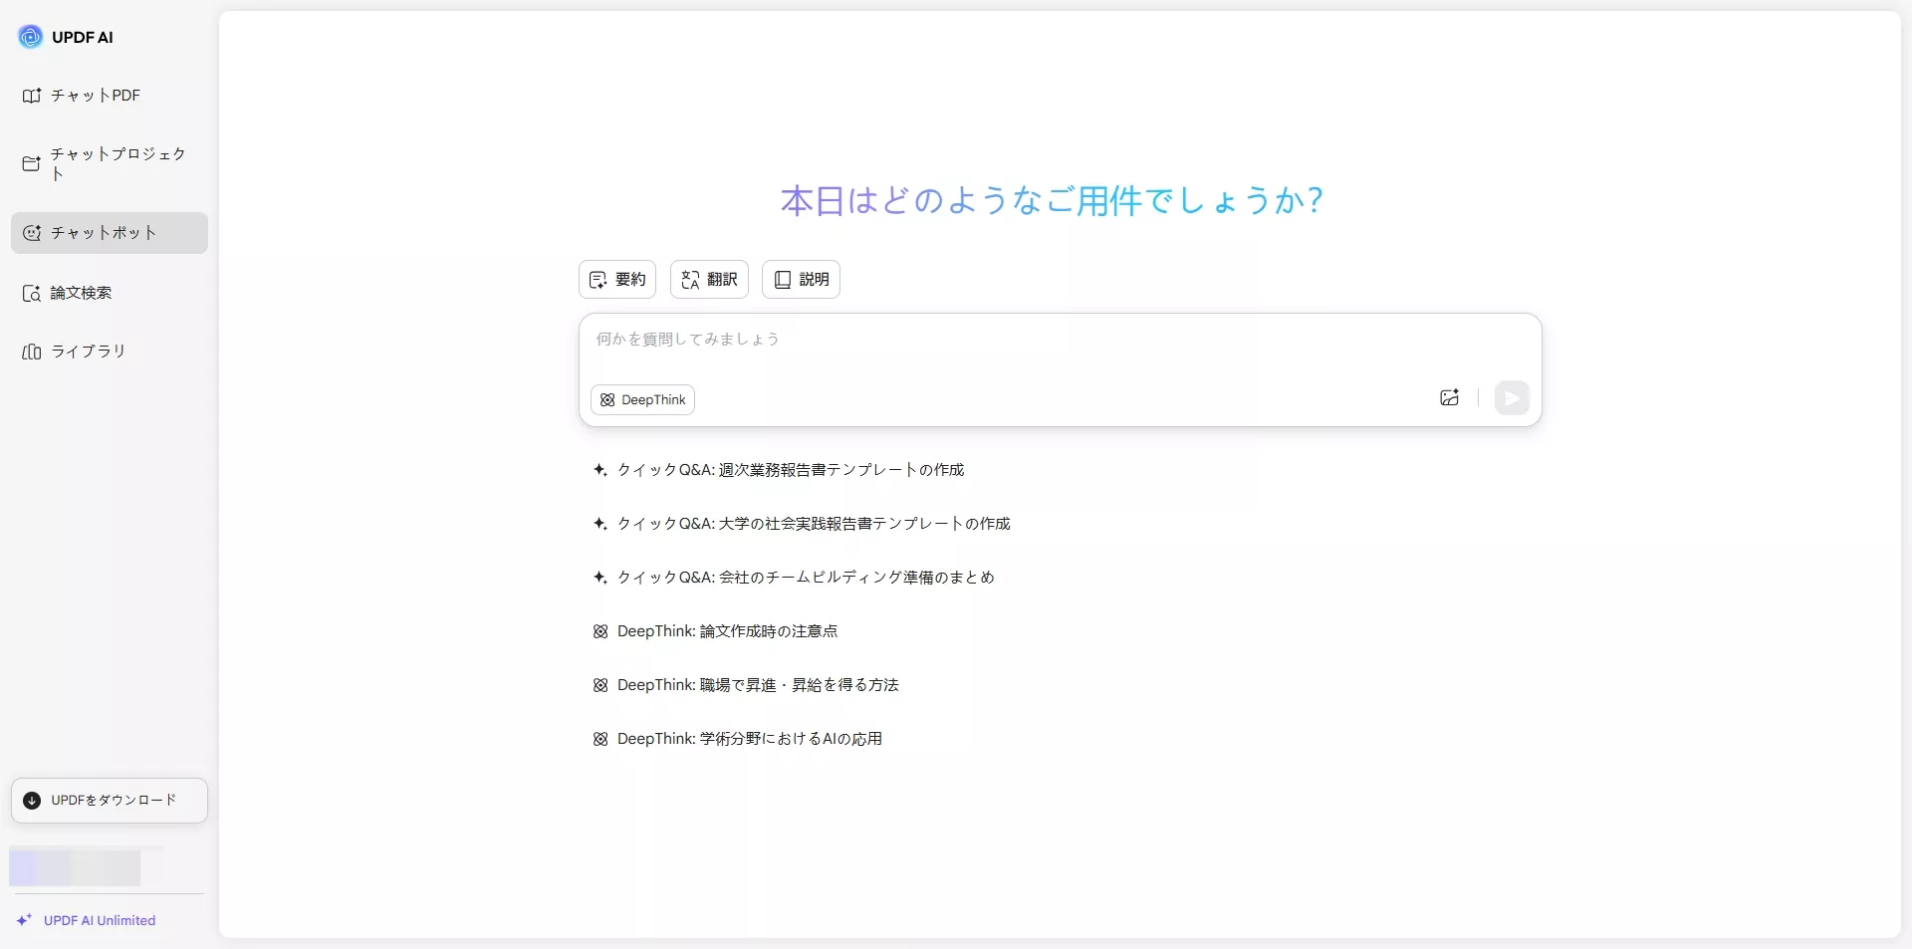Click UPDFをダウンロード button
Image resolution: width=1912 pixels, height=949 pixels.
click(110, 801)
